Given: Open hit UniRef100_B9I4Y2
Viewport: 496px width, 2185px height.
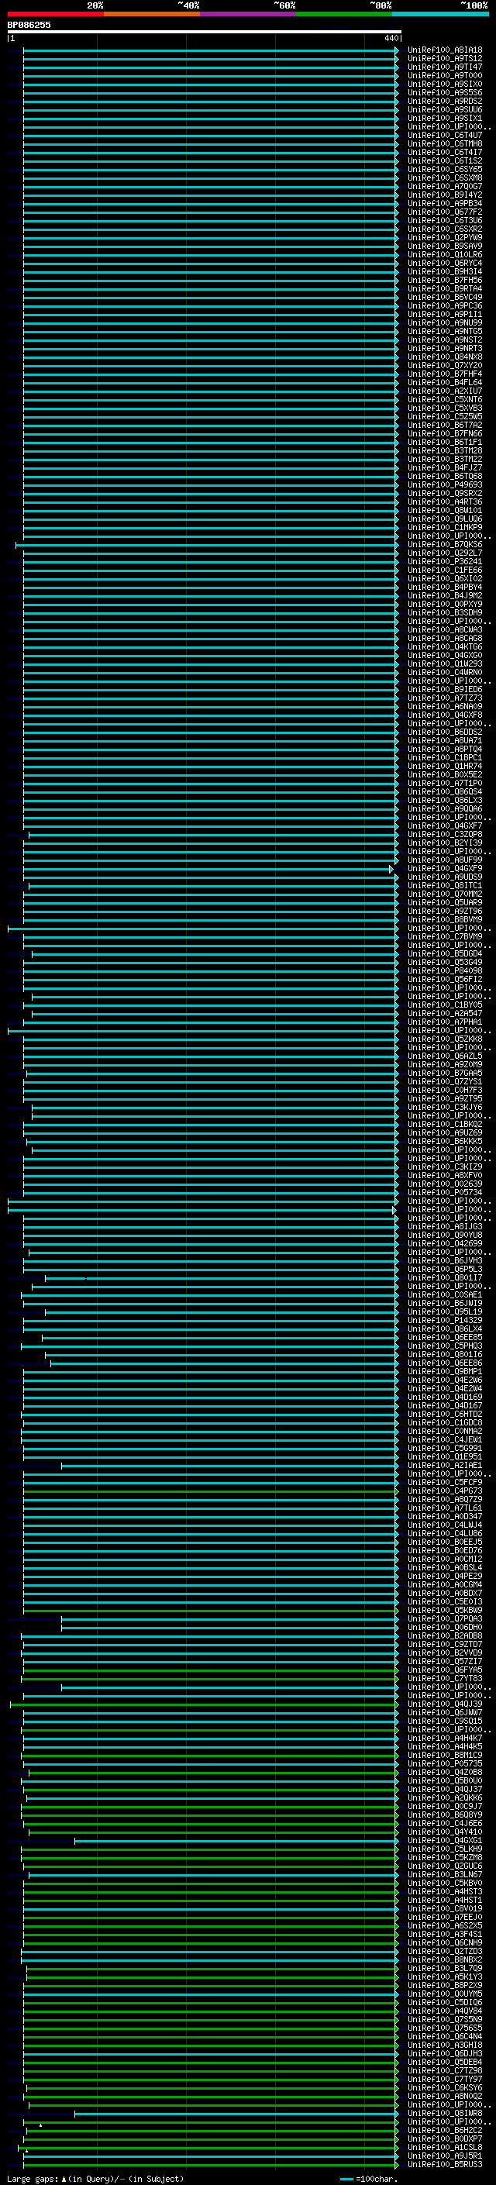Looking at the screenshot, I should pyautogui.click(x=444, y=195).
